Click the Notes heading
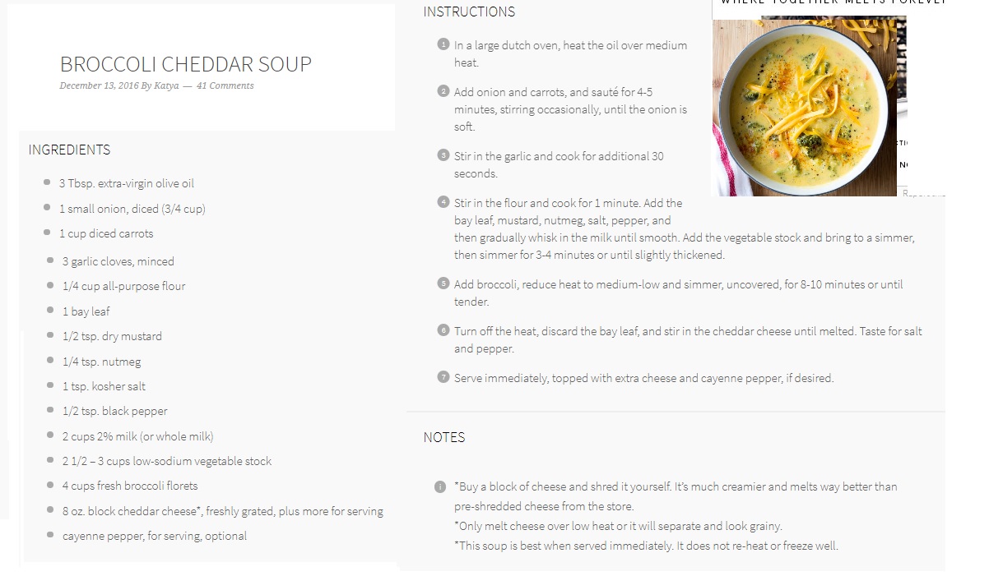 [444, 437]
